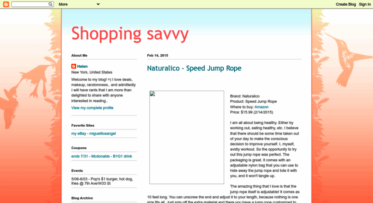373x203 pixels.
Task: Select the Coupons sidebar heading
Action: tap(79, 148)
